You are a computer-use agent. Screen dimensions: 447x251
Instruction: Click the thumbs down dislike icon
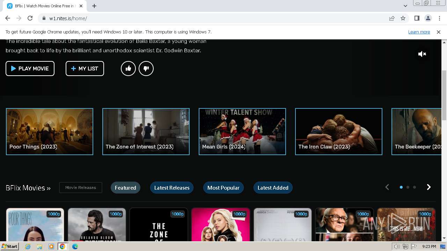click(146, 68)
